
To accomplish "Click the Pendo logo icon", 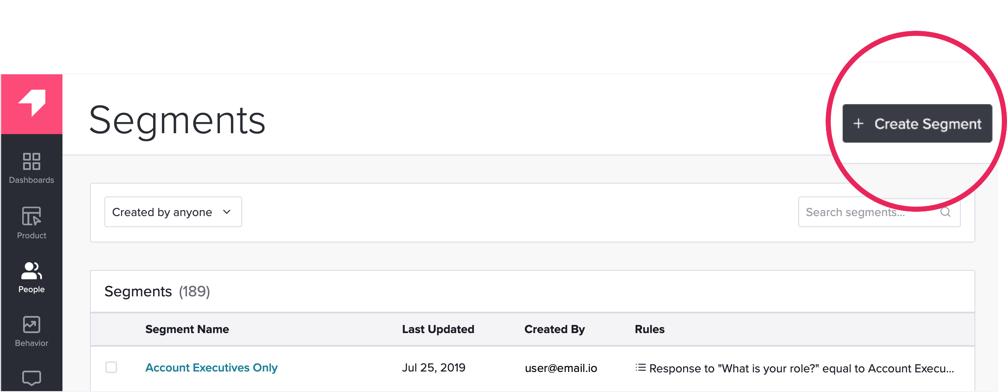I will coord(32,103).
